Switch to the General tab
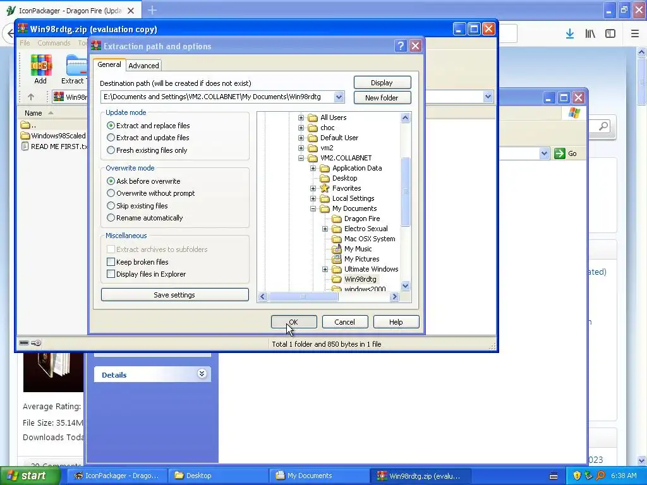Screen dimensions: 647x485 tap(109, 65)
